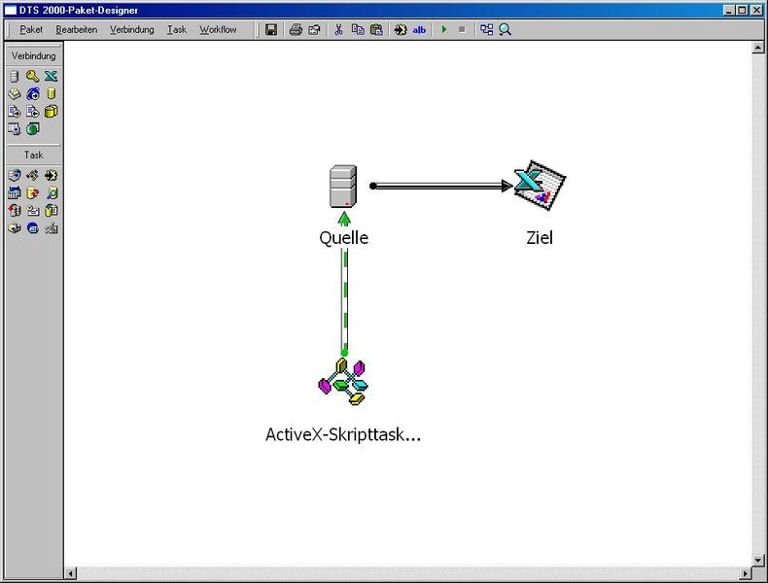Select the data link connection icon
The width and height of the screenshot is (768, 583).
click(x=15, y=129)
